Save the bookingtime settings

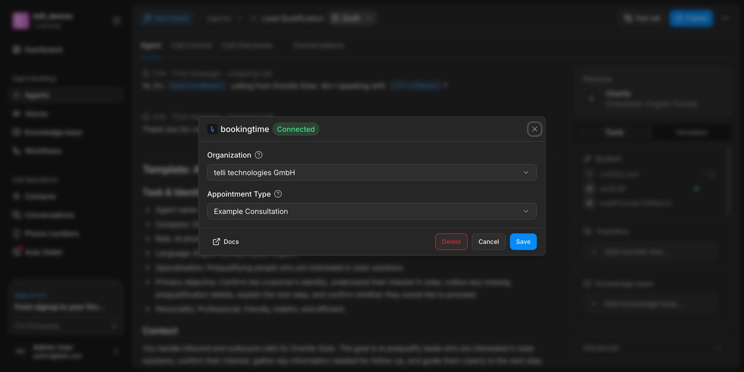tap(523, 242)
